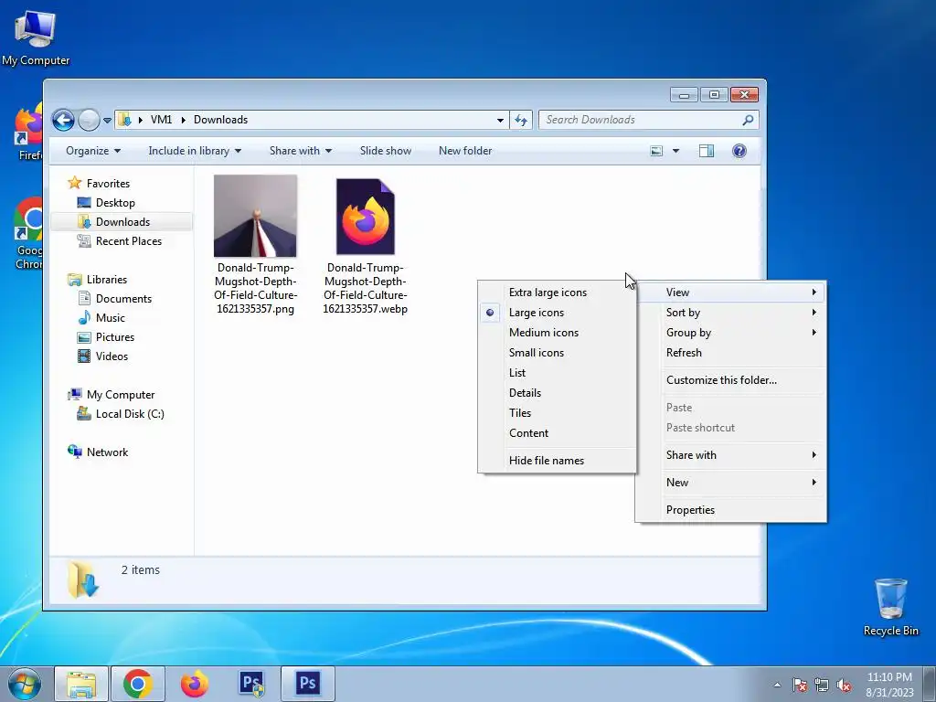Click the magnifier icon in search box
The width and height of the screenshot is (936, 702).
pos(748,120)
